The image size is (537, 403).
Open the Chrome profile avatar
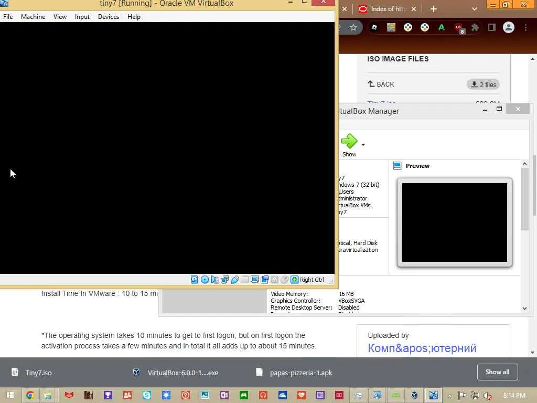pos(509,27)
